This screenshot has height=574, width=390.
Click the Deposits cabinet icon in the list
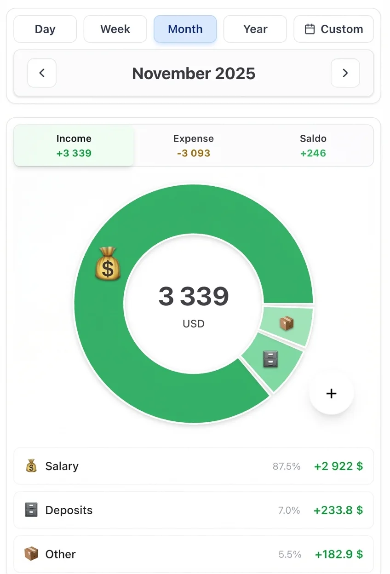31,510
